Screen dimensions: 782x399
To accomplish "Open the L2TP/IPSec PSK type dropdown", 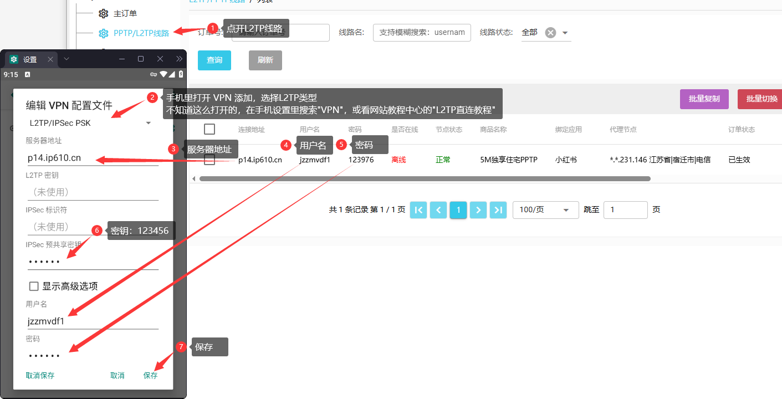I will point(90,123).
